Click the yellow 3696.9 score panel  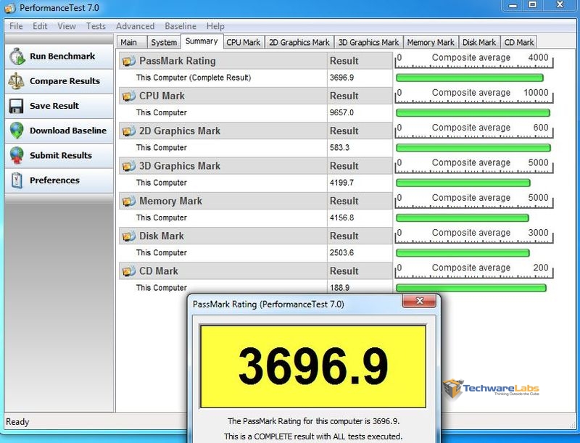(x=313, y=366)
